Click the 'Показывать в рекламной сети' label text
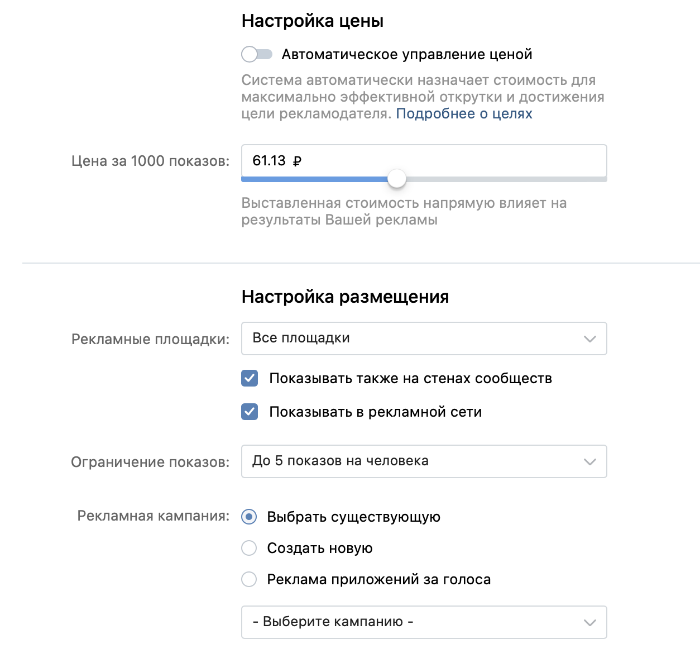Screen dimensions: 700x658 click(x=375, y=412)
